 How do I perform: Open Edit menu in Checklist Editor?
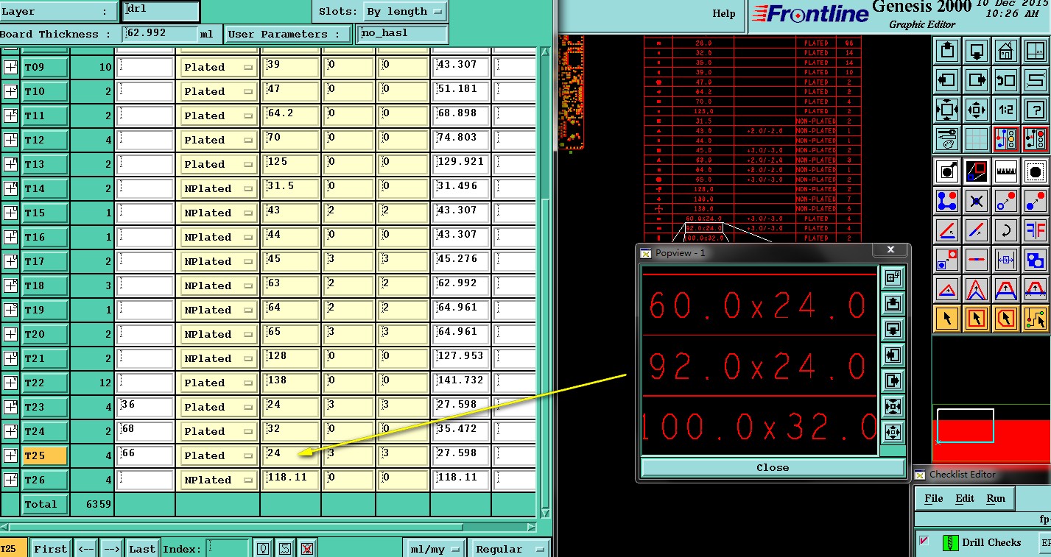click(x=965, y=498)
